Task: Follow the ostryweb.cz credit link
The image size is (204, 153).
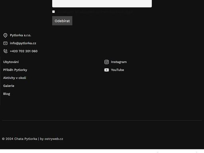Action: pyautogui.click(x=54, y=139)
